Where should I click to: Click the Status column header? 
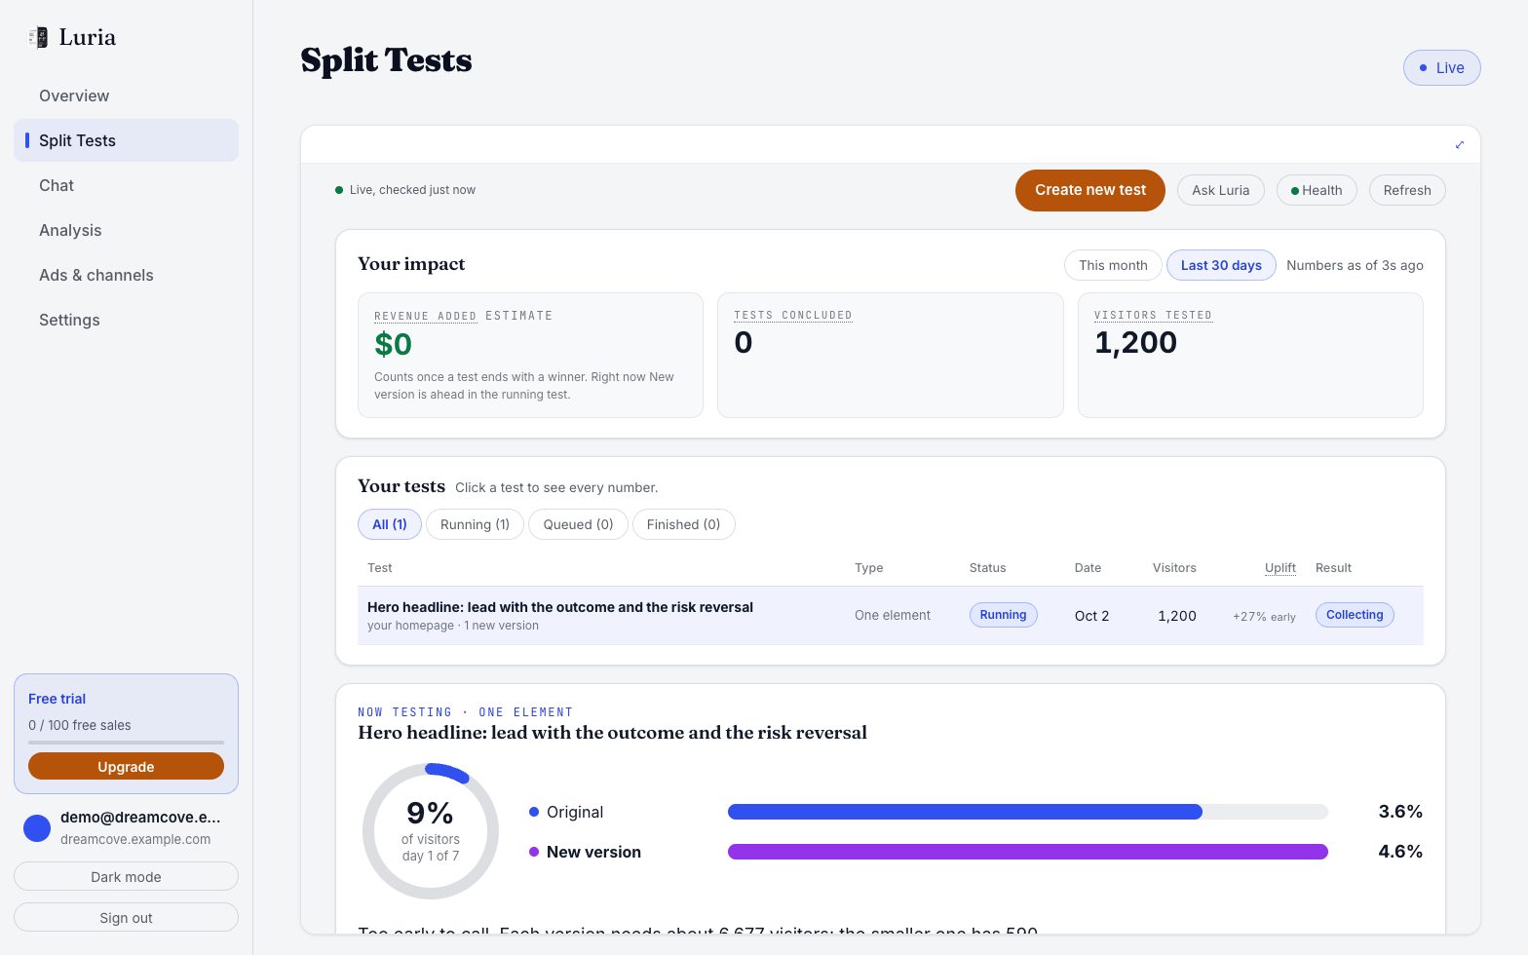[987, 568]
